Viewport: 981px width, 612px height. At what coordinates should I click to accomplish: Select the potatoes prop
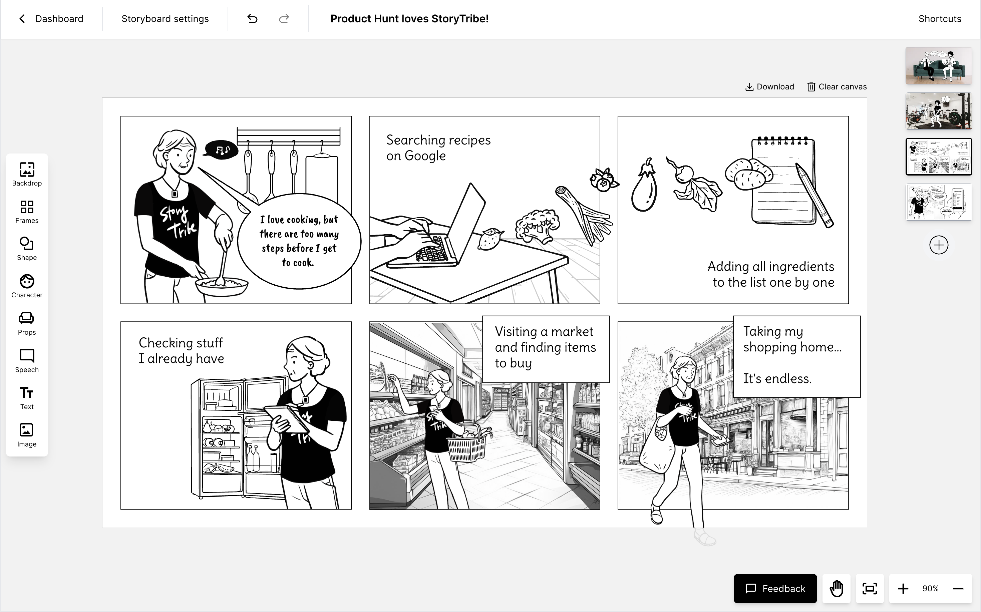[749, 174]
